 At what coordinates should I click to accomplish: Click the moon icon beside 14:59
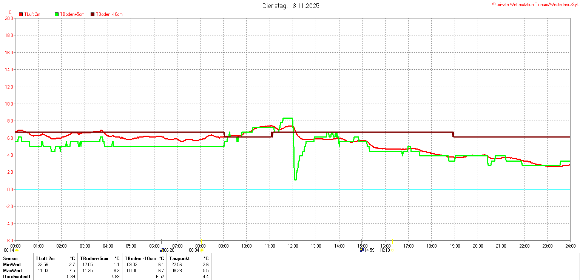[362, 250]
